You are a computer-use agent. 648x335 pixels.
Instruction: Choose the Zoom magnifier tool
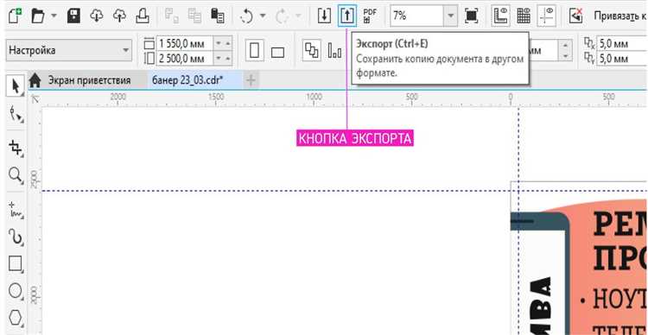16,175
